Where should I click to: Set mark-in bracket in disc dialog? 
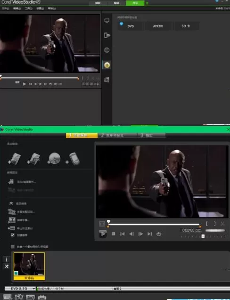(207, 224)
